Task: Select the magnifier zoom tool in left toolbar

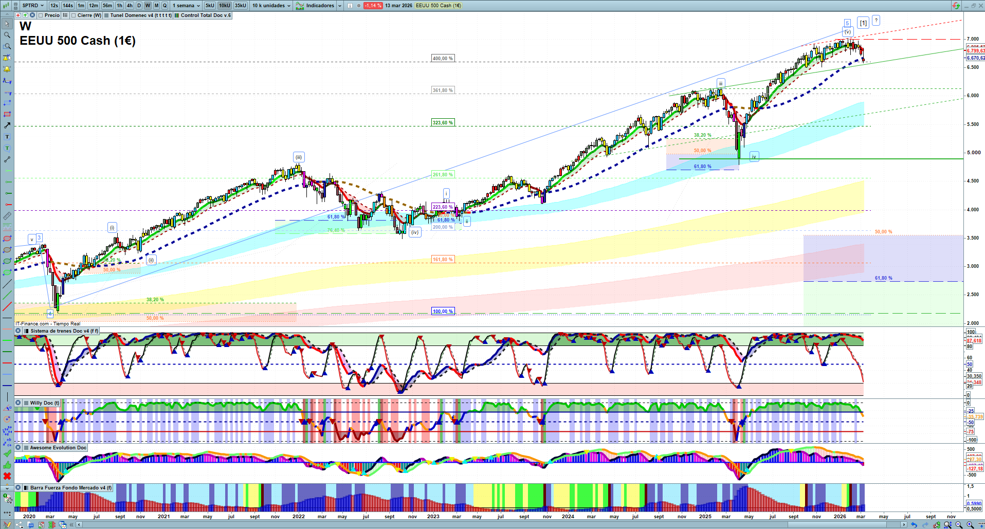Action: click(7, 35)
